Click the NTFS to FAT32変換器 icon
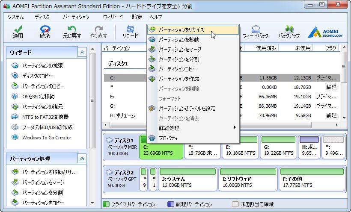This screenshot has width=351, height=212. pyautogui.click(x=15, y=117)
